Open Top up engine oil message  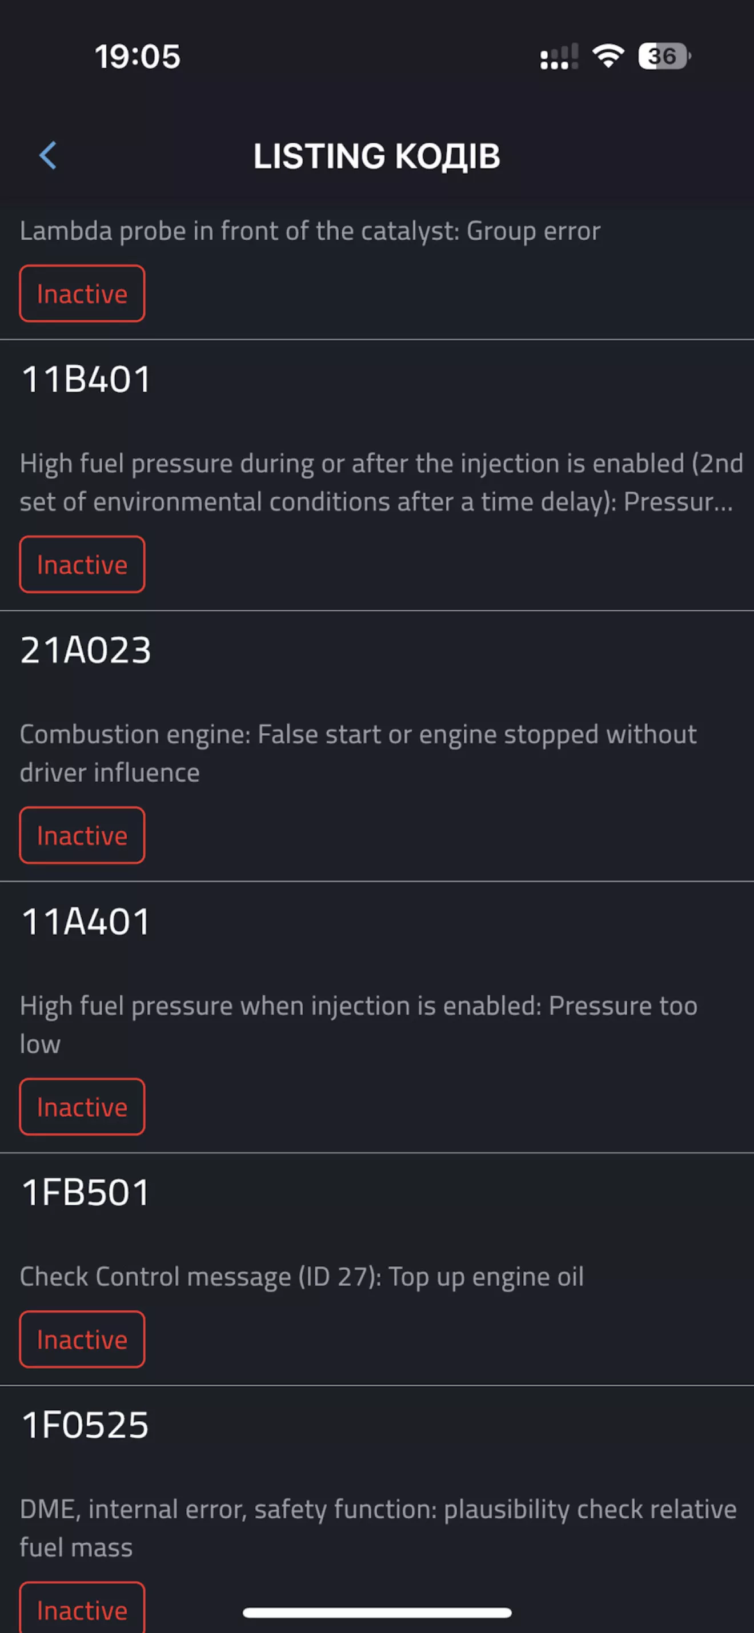302,1277
